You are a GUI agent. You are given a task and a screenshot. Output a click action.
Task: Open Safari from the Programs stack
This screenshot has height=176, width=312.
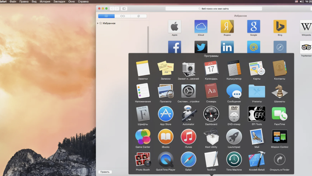pyautogui.click(x=188, y=159)
